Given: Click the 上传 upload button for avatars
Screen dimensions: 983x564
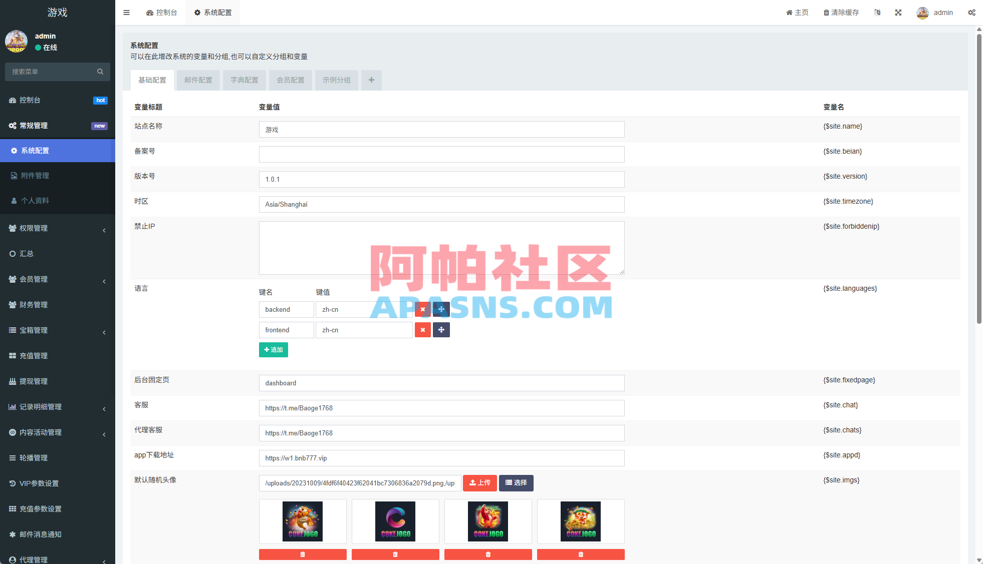Looking at the screenshot, I should [479, 483].
